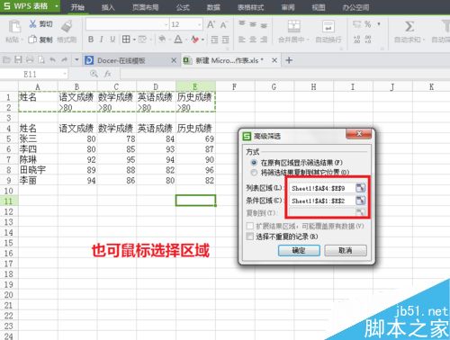Image resolution: width=450 pixels, height=340 pixels.
Task: Click the Print icon in quick toolbar
Action: [x=30, y=60]
